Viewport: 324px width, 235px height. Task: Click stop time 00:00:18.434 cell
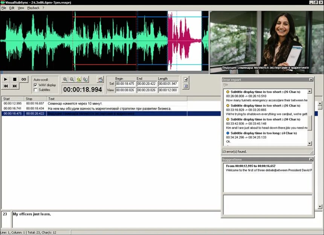click(x=35, y=108)
